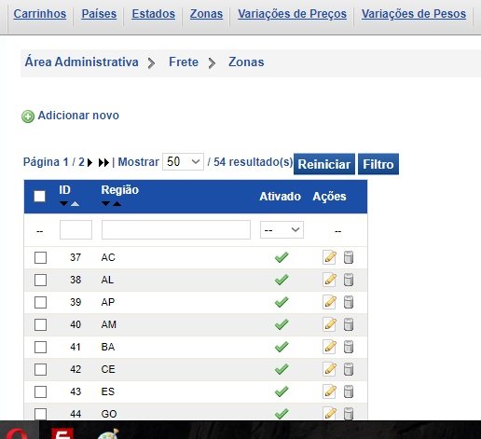
Task: Click the green plus Adicionar novo icon
Action: click(x=28, y=117)
